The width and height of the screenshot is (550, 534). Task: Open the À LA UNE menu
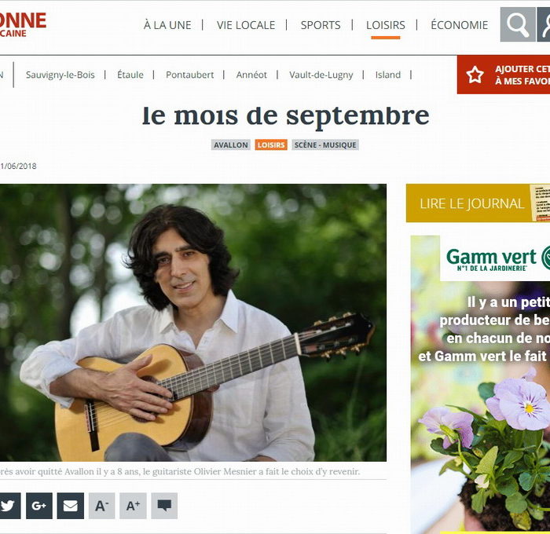[167, 25]
